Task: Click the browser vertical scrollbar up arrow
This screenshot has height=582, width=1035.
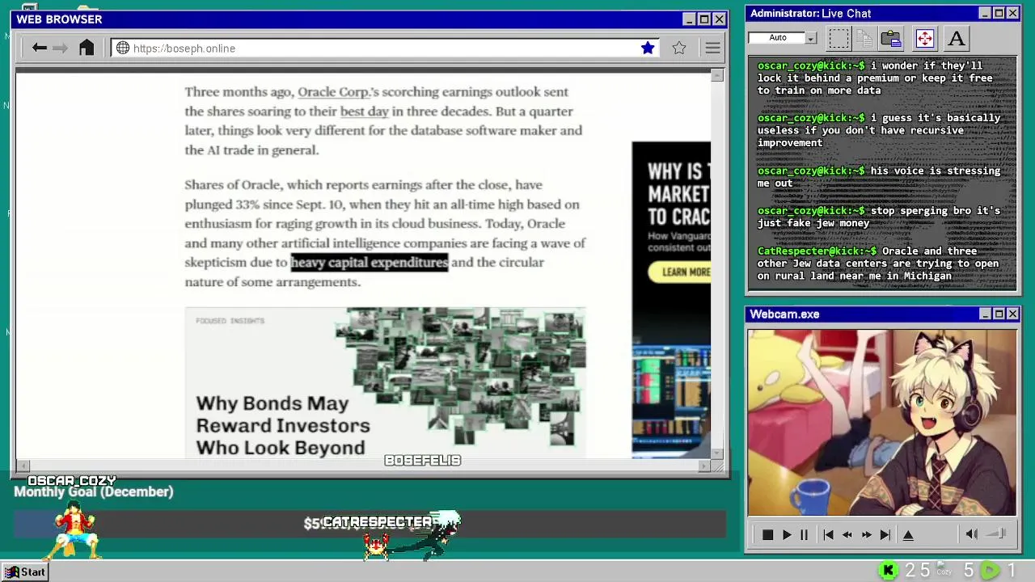Action: (x=717, y=75)
